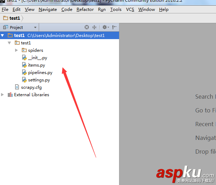Select the inner test1 folder label

[26, 43]
